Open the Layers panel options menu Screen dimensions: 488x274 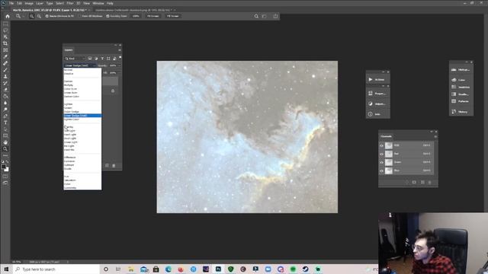point(120,50)
